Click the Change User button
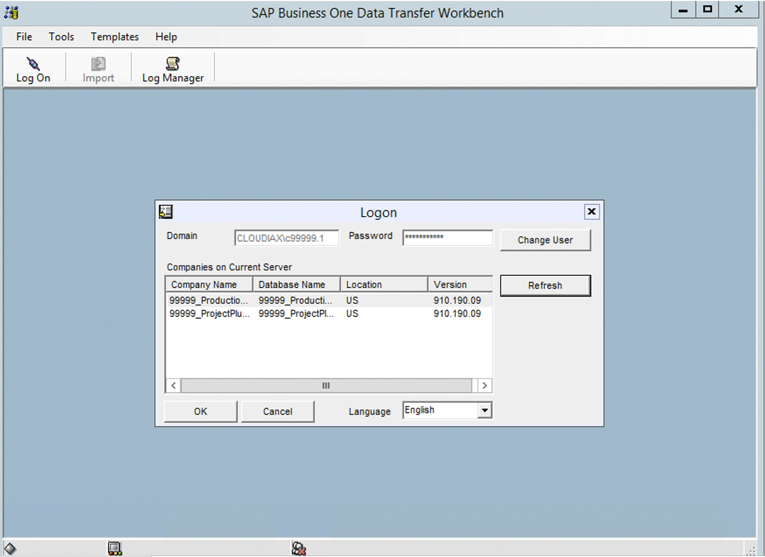The width and height of the screenshot is (765, 557). click(x=545, y=240)
